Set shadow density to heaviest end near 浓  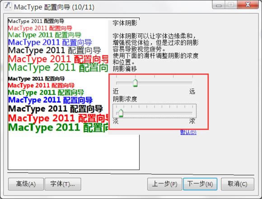(x=192, y=113)
